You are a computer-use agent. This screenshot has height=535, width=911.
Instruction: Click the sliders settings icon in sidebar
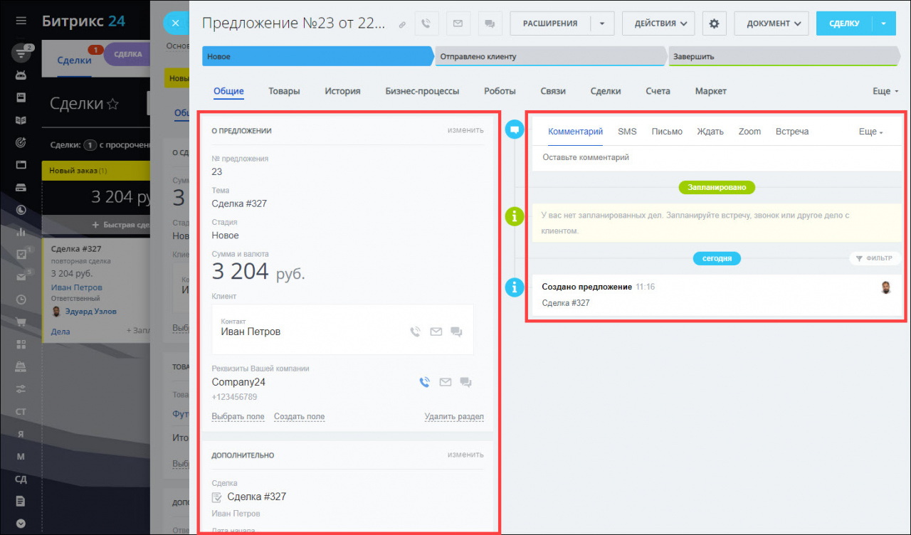pyautogui.click(x=21, y=389)
